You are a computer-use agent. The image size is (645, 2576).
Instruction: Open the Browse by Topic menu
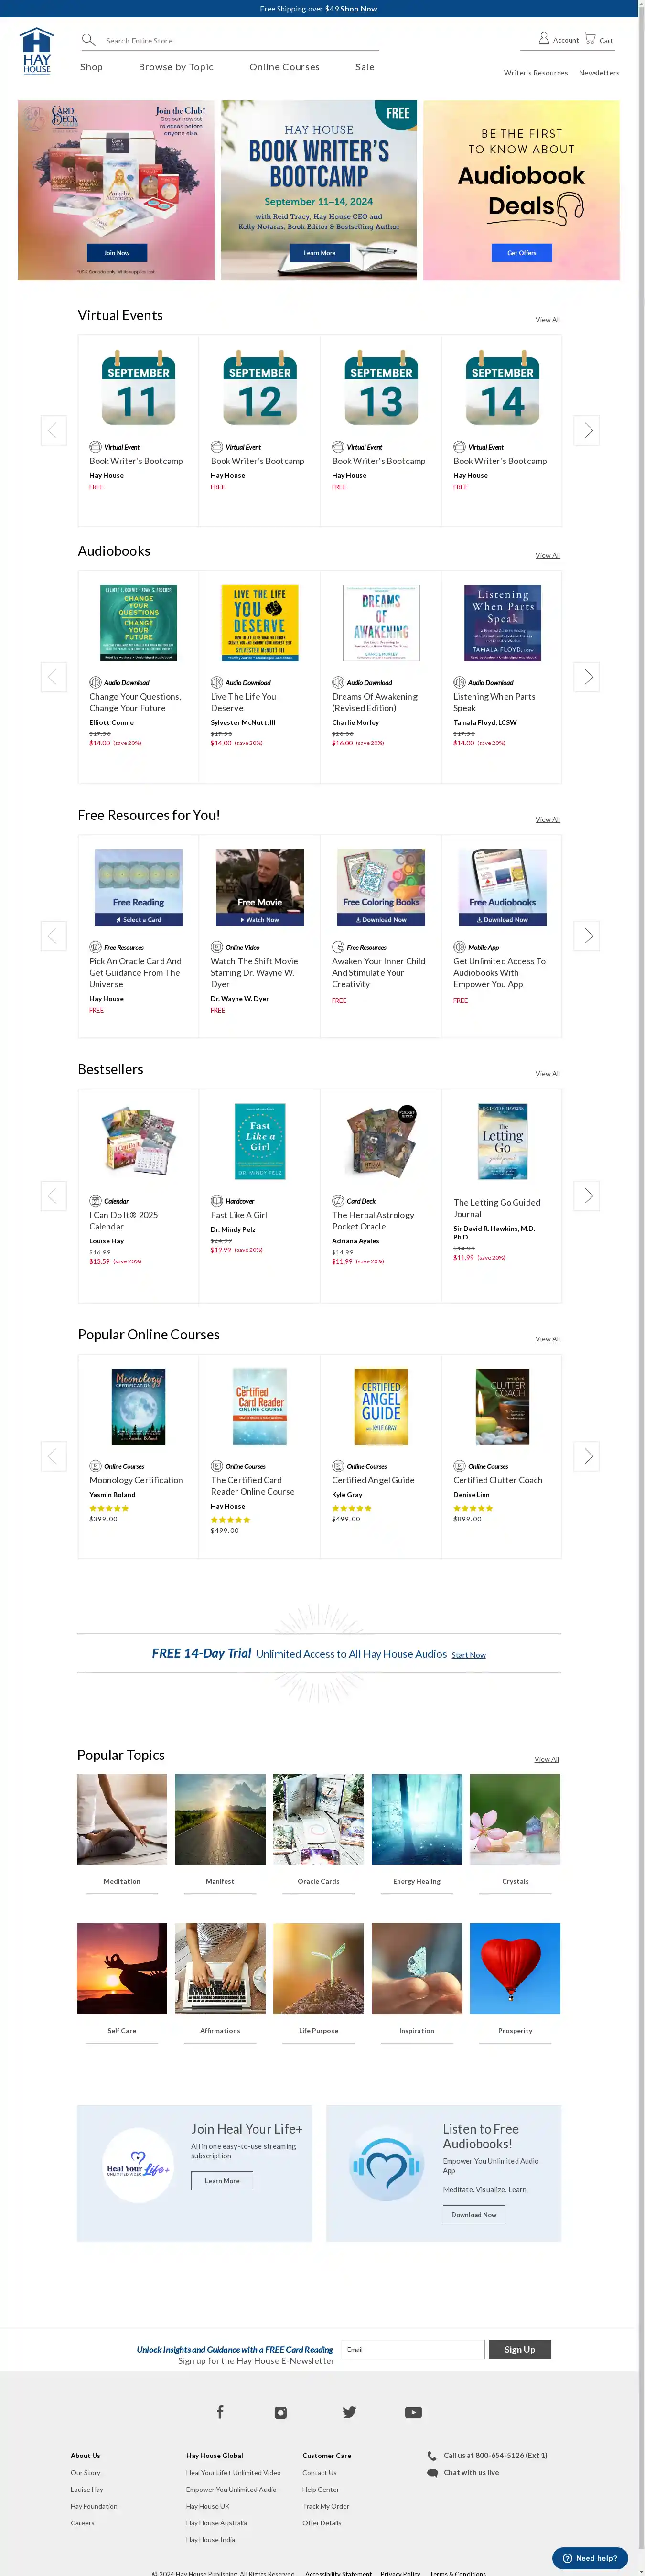tap(176, 67)
